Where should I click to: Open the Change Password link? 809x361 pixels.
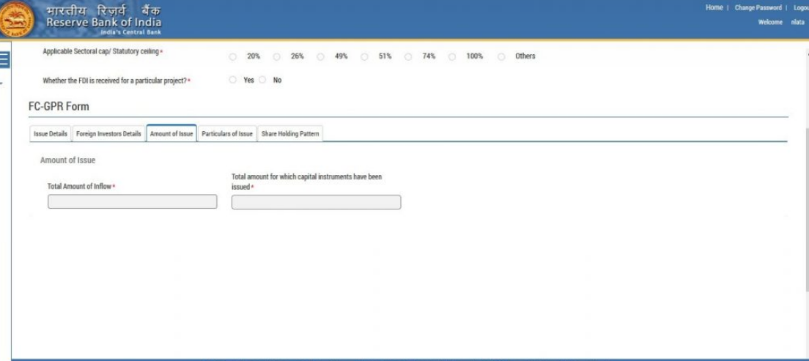pos(758,8)
